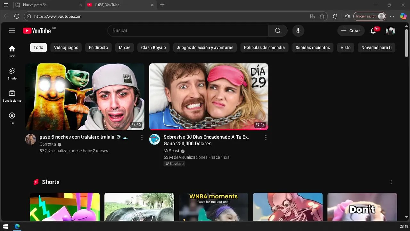The height and width of the screenshot is (231, 410).
Task: Open a new browser tab with plus
Action: click(x=162, y=5)
